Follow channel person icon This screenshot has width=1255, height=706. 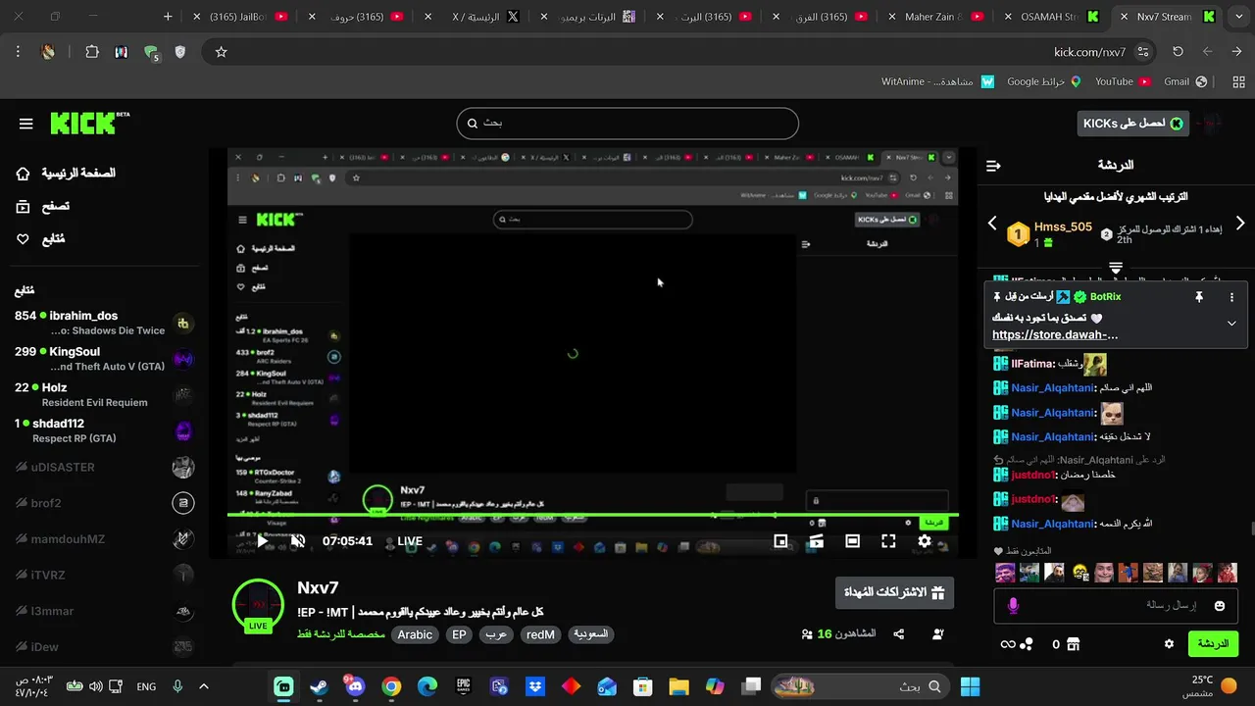pos(937,634)
